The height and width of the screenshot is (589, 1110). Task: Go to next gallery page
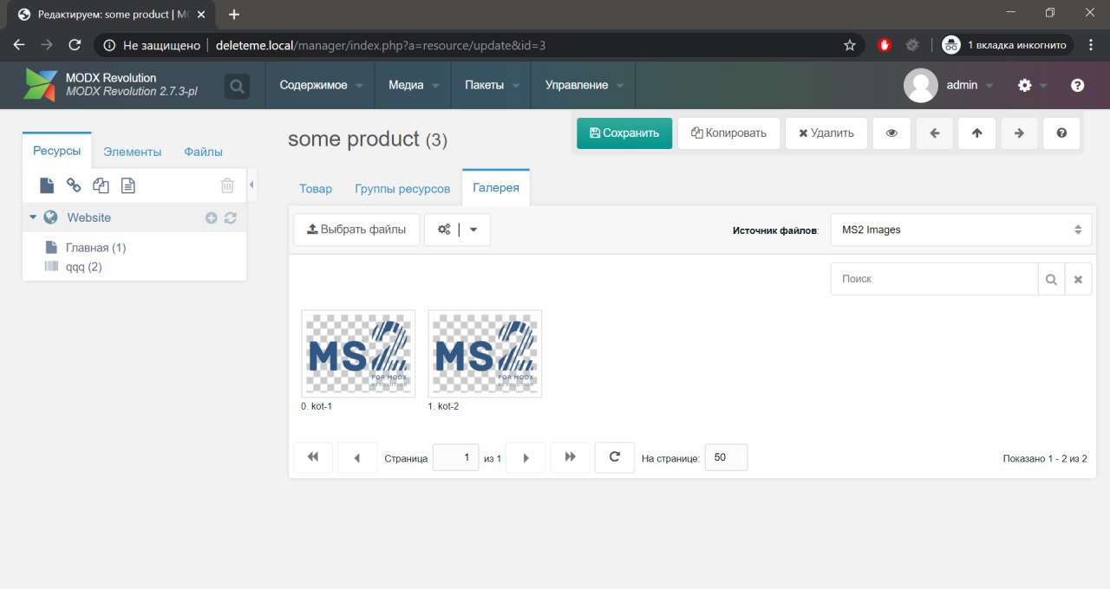(526, 457)
